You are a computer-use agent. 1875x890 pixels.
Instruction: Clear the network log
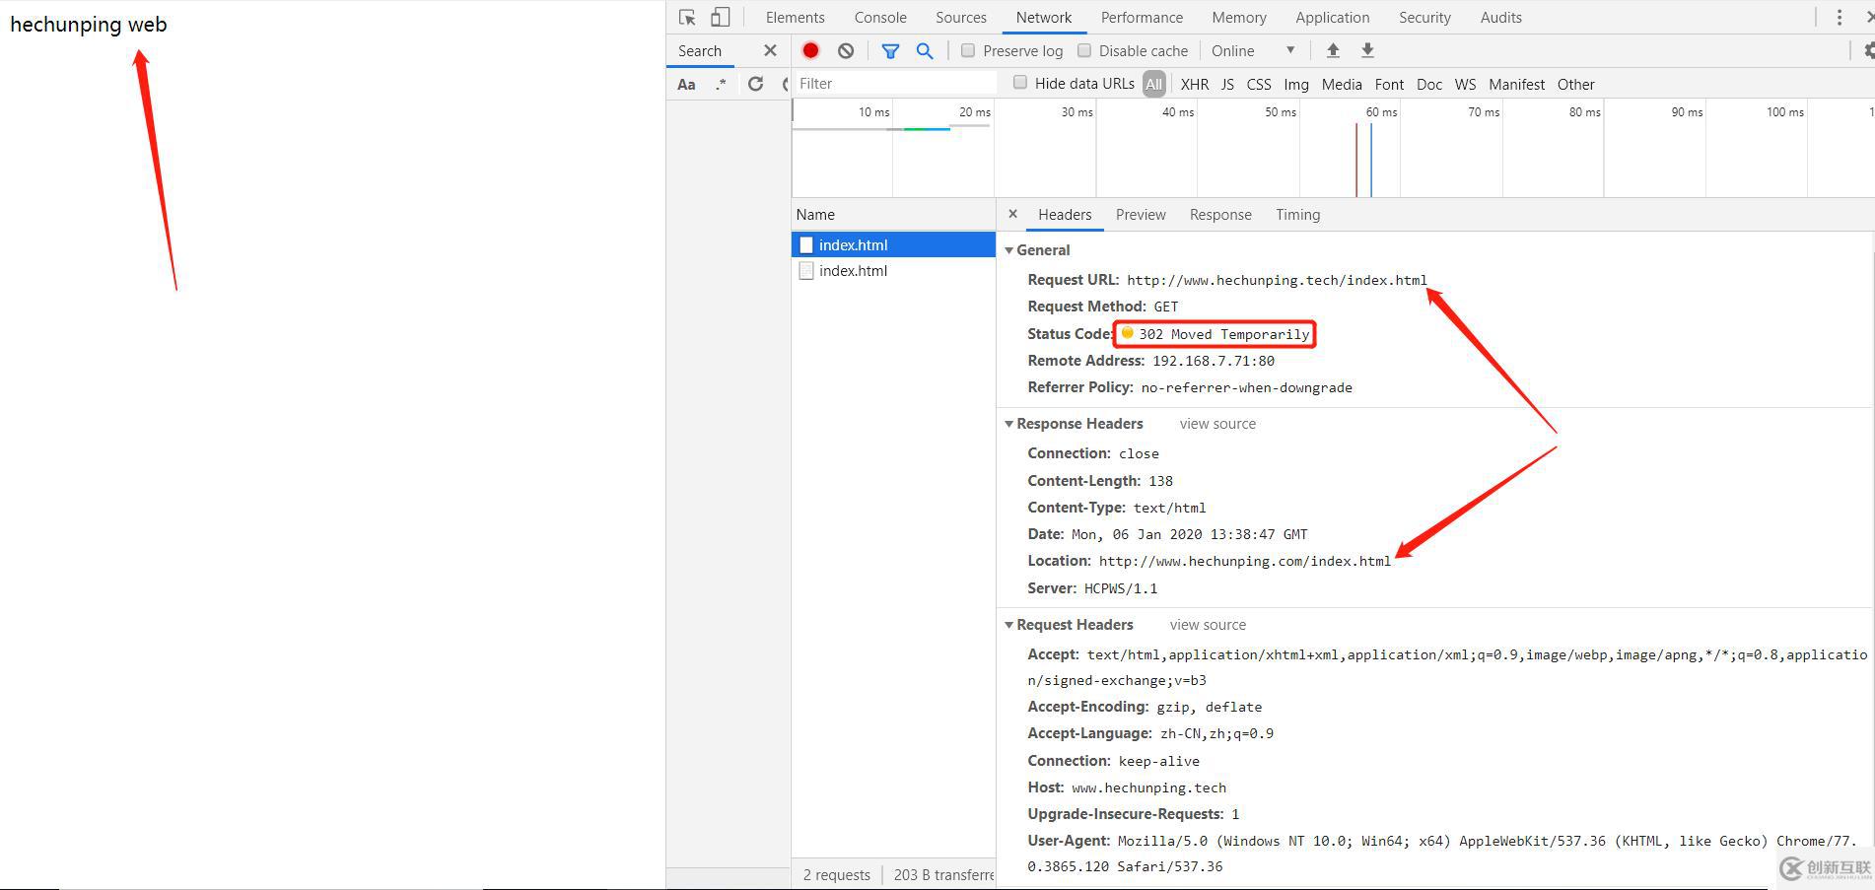(x=846, y=50)
